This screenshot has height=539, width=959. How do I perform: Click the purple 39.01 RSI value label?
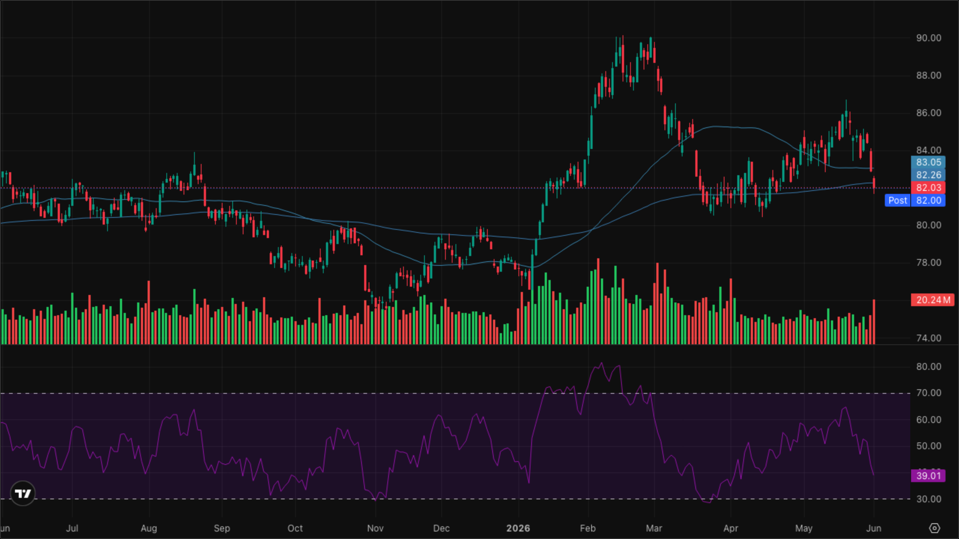coord(928,476)
